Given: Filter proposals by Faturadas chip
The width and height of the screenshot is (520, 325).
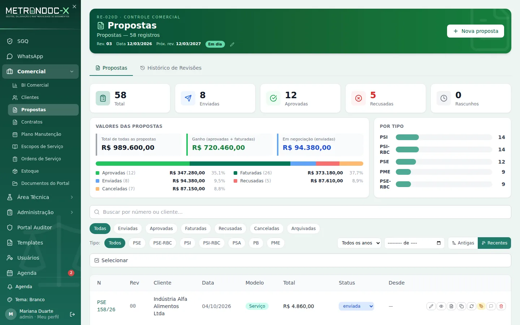Looking at the screenshot, I should click(x=196, y=229).
